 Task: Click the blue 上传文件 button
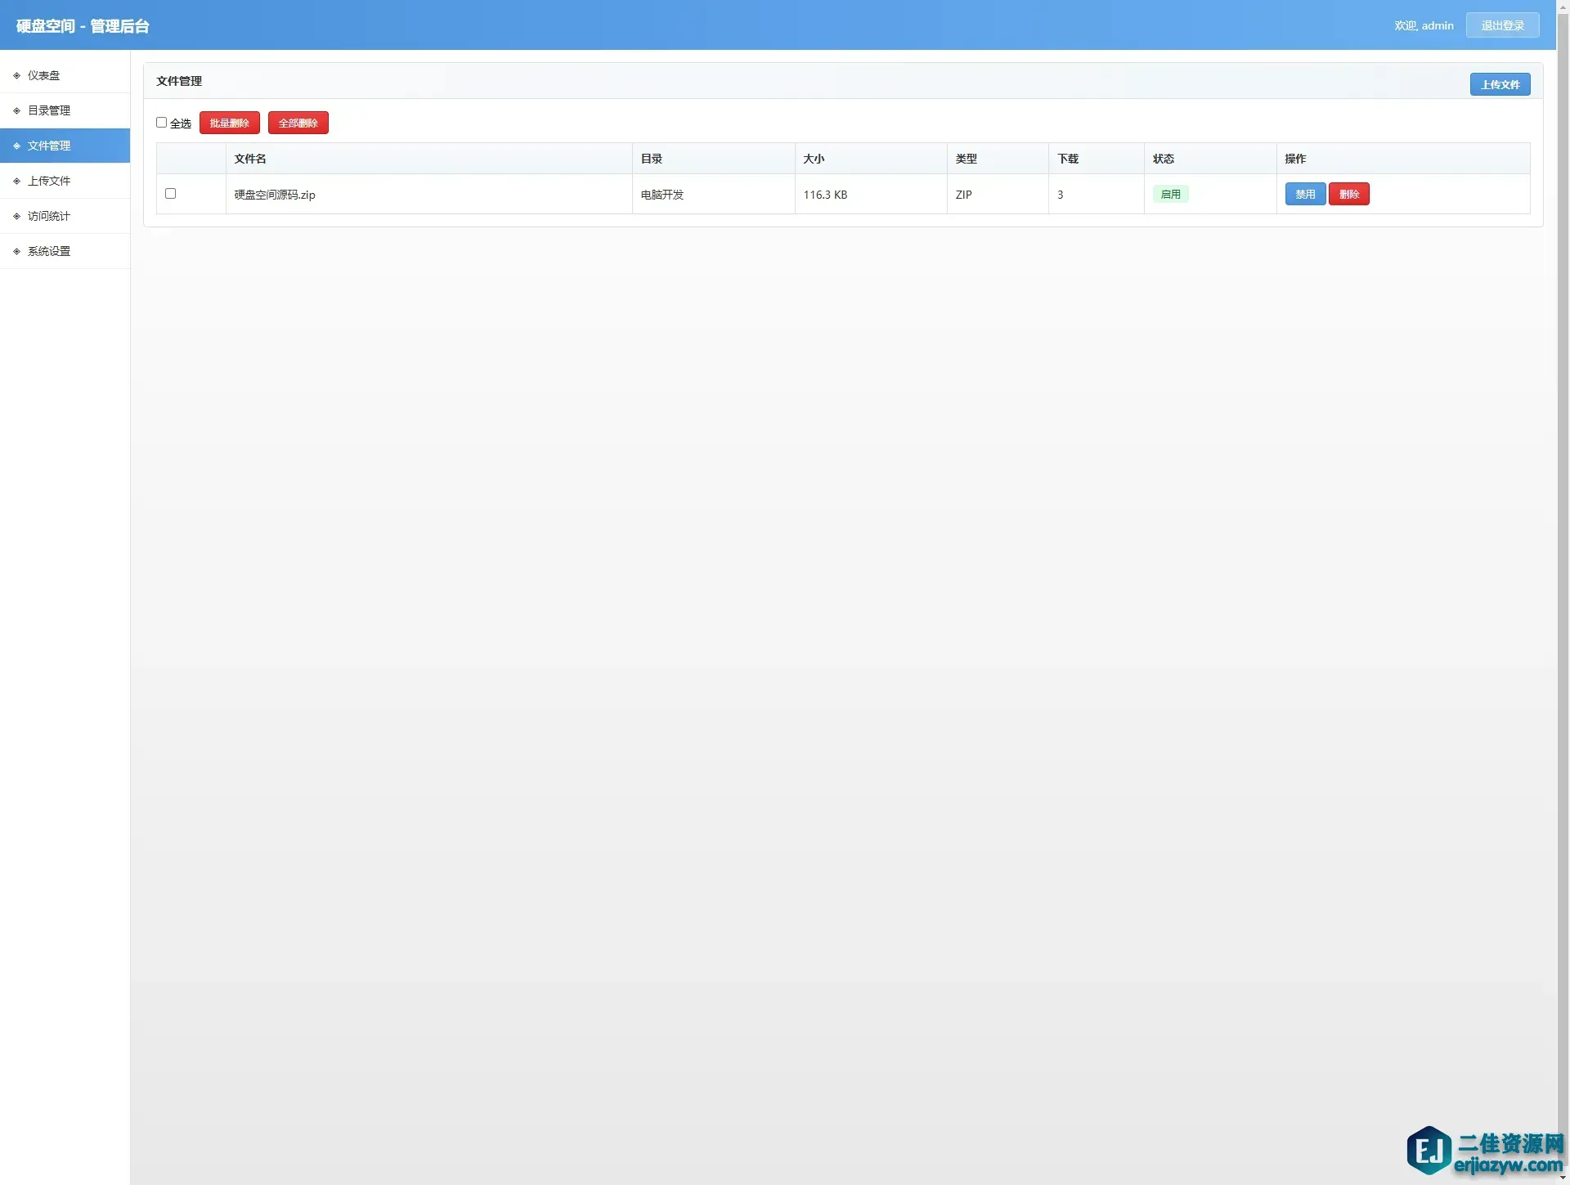[x=1500, y=84]
